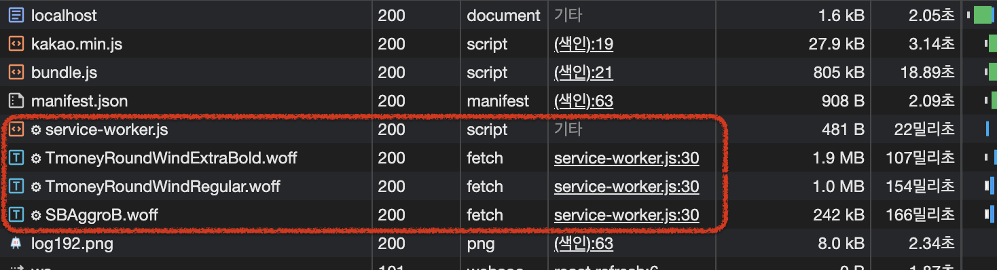This screenshot has height=270, width=997.
Task: Select the localhost request name
Action: [64, 15]
